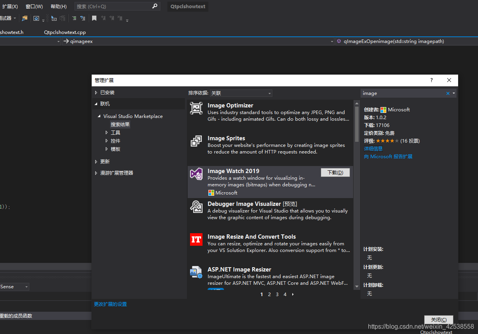
Task: Click the Image Optimizer extension icon
Action: [196, 108]
